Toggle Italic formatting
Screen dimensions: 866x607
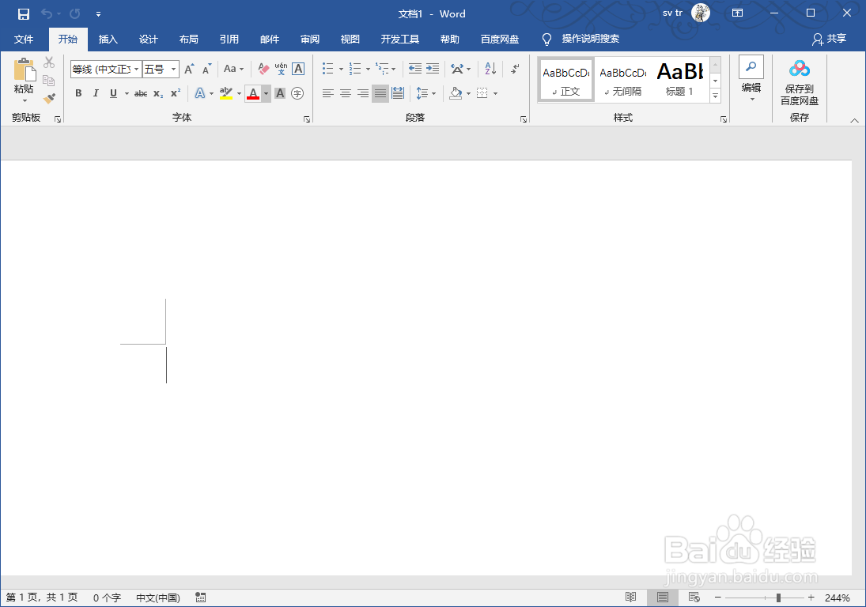coord(96,93)
